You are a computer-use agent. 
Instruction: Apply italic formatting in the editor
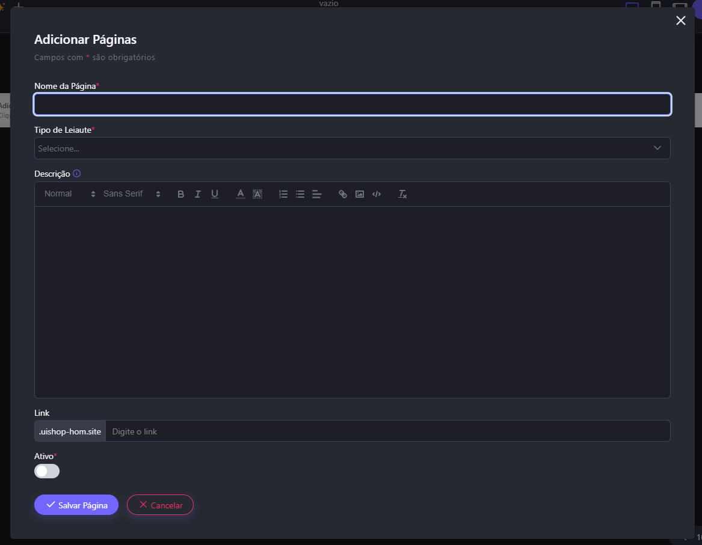(197, 194)
